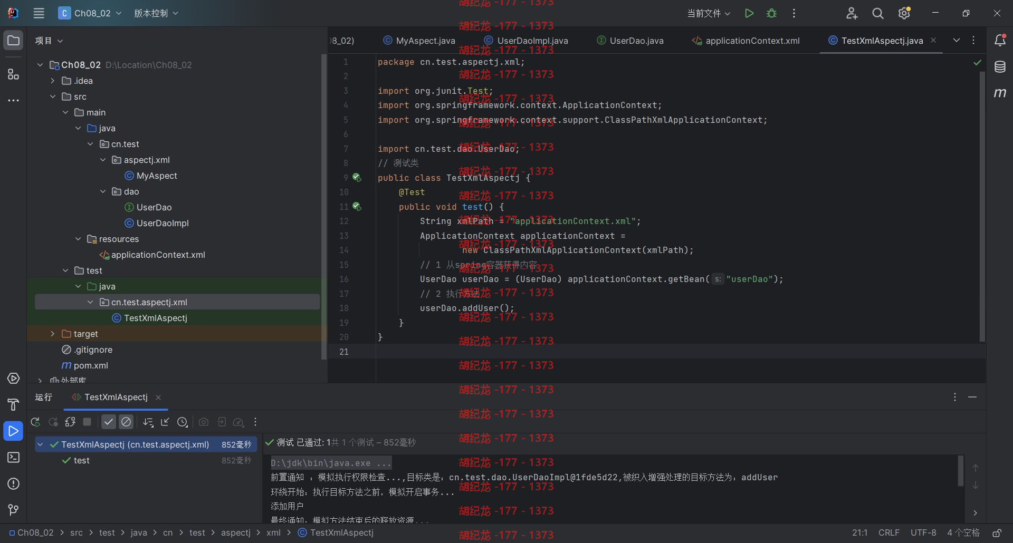
Task: Toggle show ignored tests filter
Action: (x=126, y=422)
